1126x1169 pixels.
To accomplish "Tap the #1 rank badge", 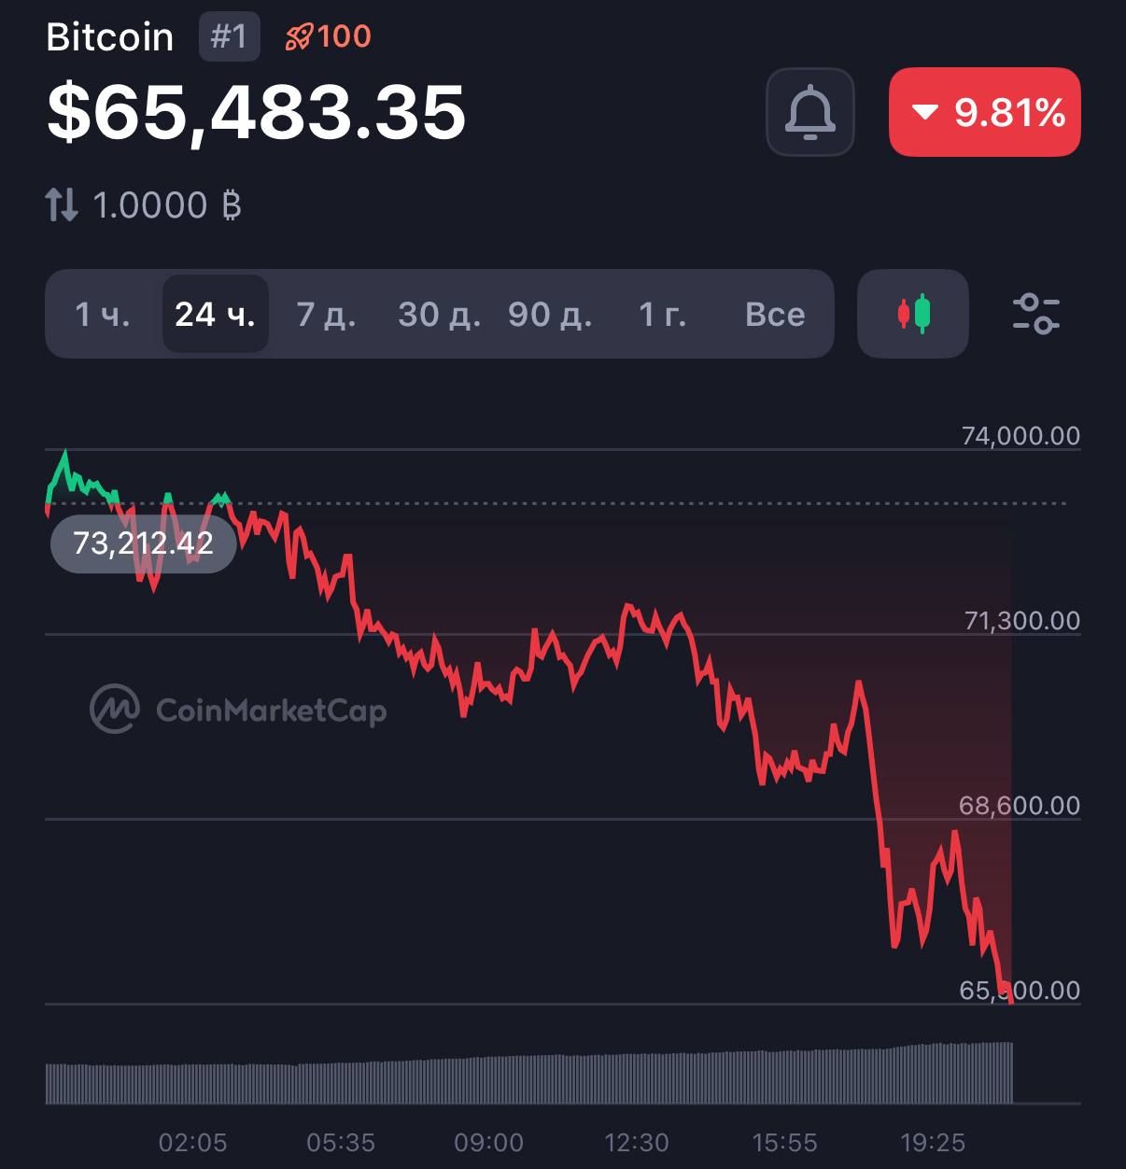I will point(229,36).
